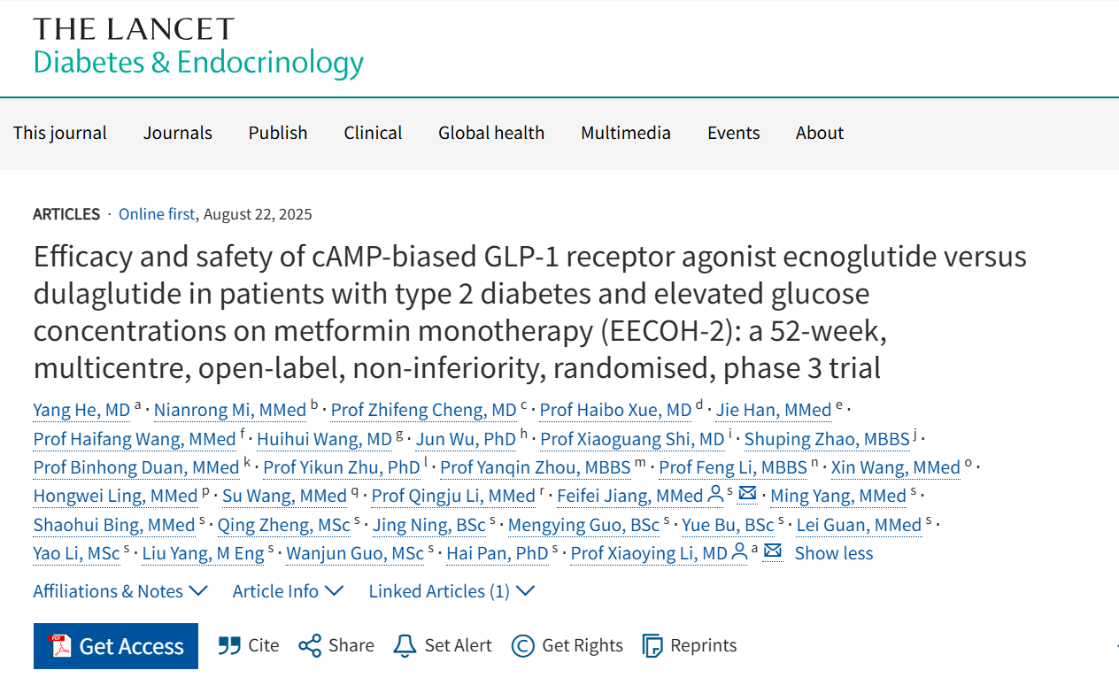Open the This journal menu

tap(60, 133)
